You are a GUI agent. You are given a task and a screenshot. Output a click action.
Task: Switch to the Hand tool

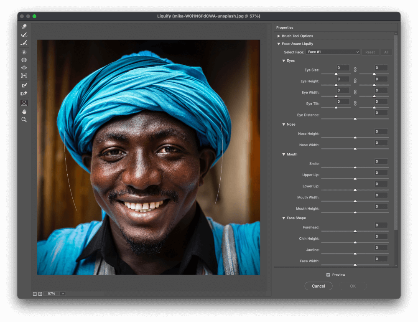24,112
